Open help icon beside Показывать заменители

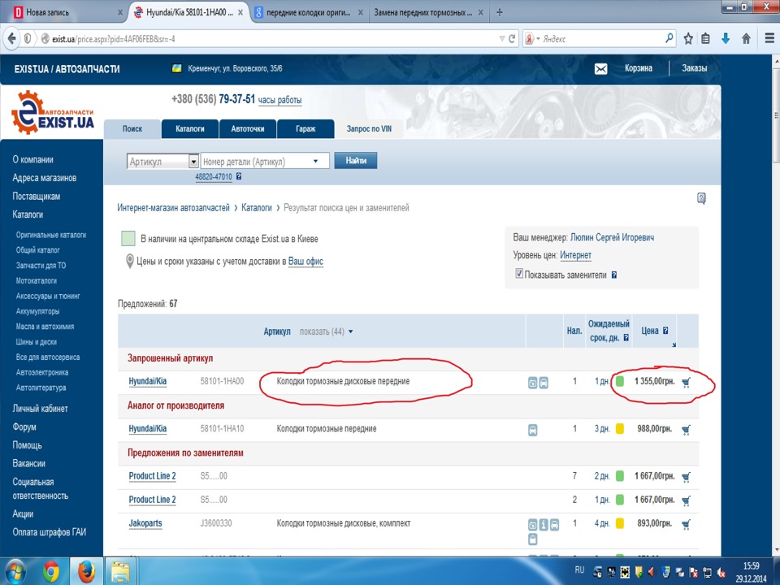614,275
